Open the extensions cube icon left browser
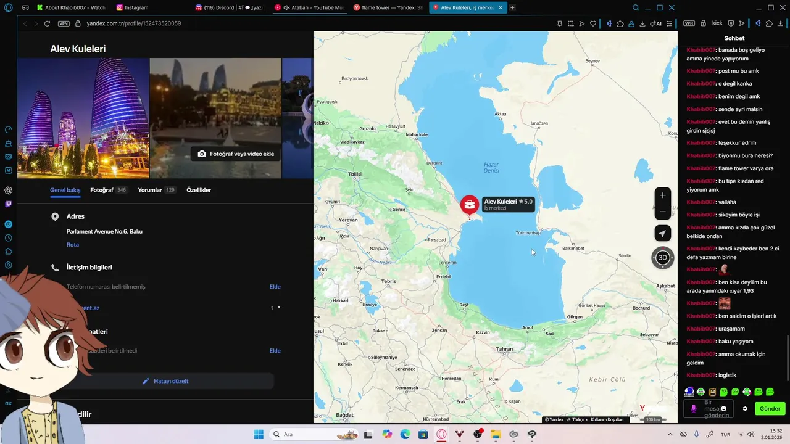The height and width of the screenshot is (444, 790). click(620, 23)
